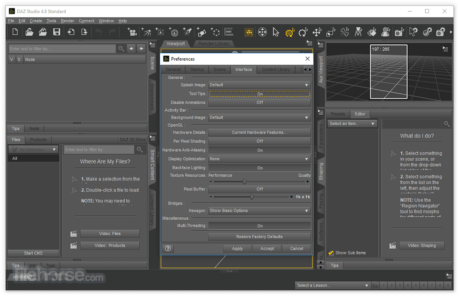460x296 pixels.
Task: Click the Video: Shaping button
Action: pos(422,245)
